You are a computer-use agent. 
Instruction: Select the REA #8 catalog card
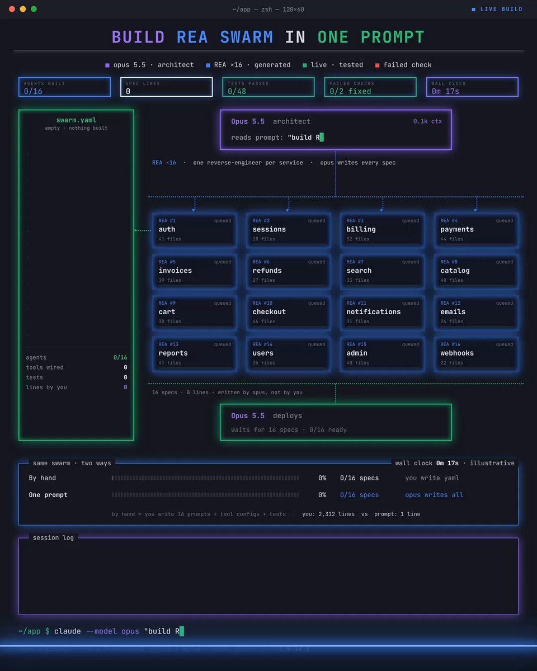[x=477, y=271]
